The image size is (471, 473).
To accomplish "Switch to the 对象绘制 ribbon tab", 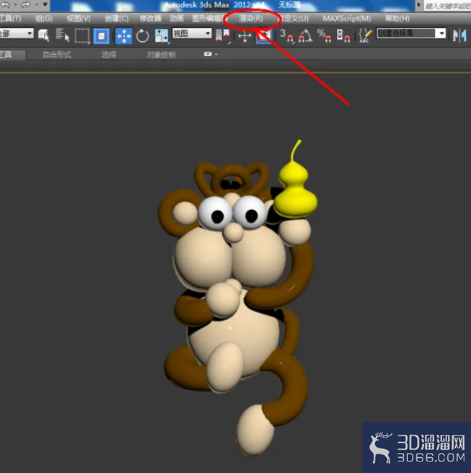I will (x=161, y=55).
